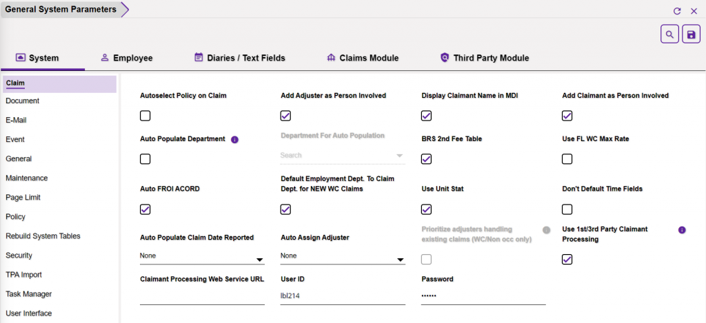Screen dimensions: 706x323
Task: Click info icon next to 1st/3rd Party Claimant Processing
Action: (x=682, y=230)
